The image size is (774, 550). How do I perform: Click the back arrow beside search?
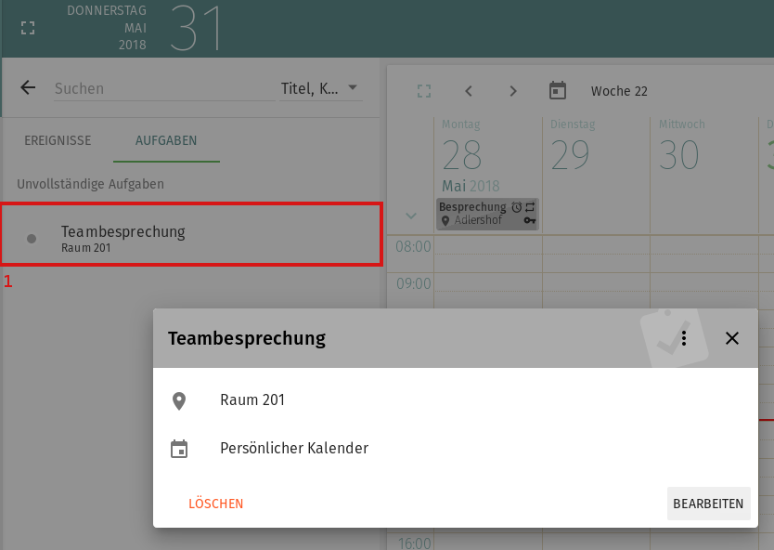pos(28,88)
